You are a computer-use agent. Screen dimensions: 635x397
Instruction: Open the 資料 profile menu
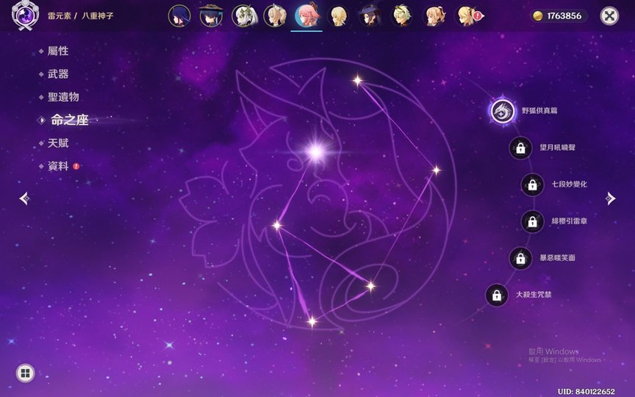[x=58, y=166]
